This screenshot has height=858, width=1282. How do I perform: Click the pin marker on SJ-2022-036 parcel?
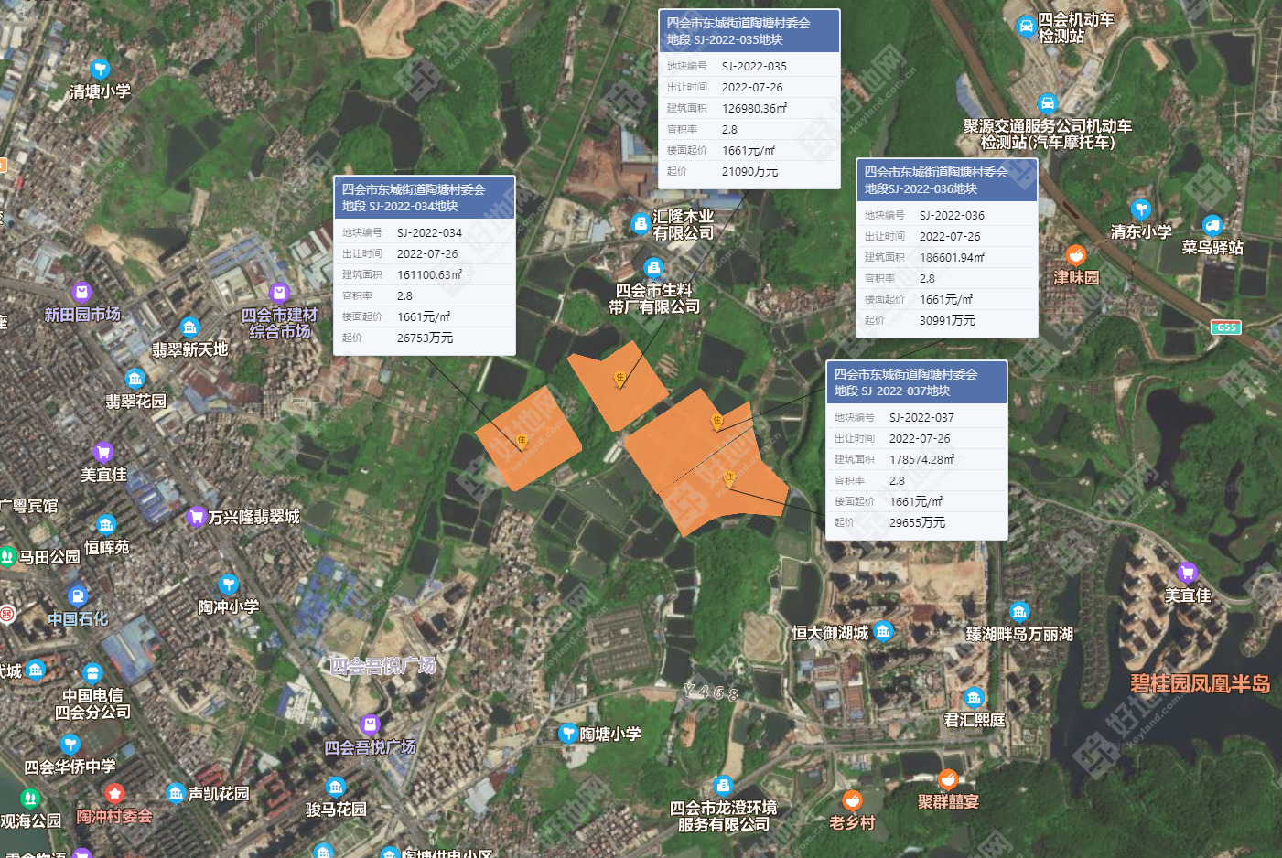(716, 423)
